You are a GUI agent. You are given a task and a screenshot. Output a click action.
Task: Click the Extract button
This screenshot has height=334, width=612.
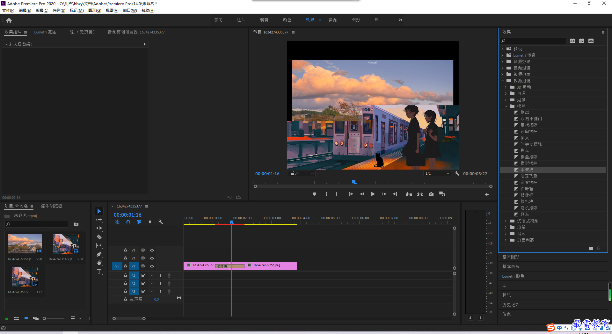(x=420, y=194)
